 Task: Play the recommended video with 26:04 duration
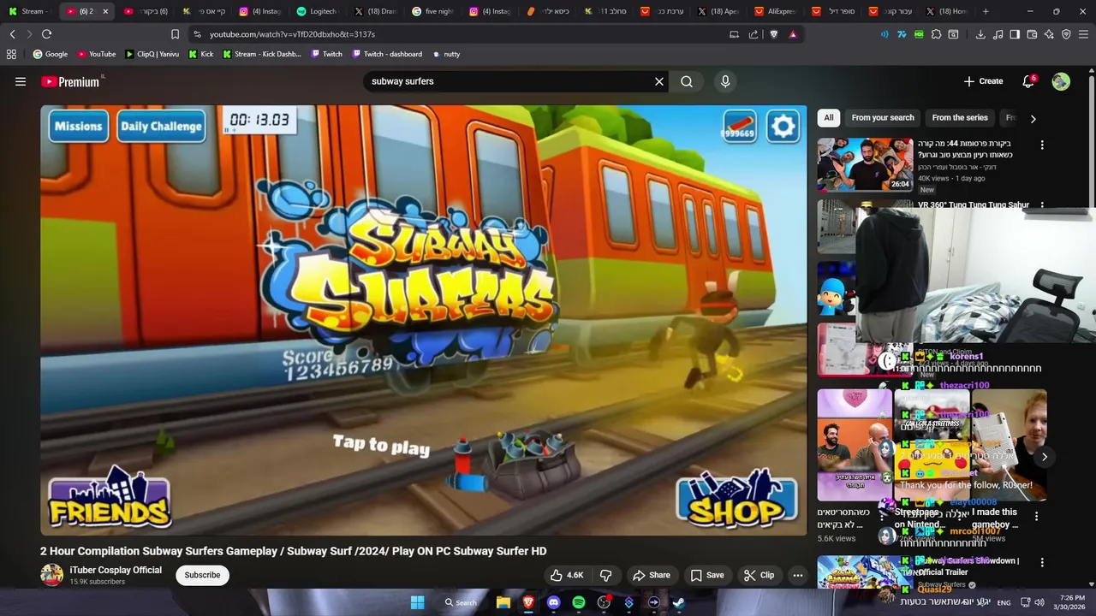pyautogui.click(x=865, y=164)
